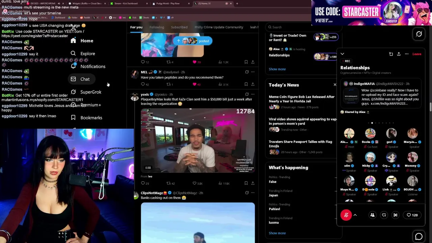
Task: Share the top post with 1.3K views
Action: (x=253, y=62)
